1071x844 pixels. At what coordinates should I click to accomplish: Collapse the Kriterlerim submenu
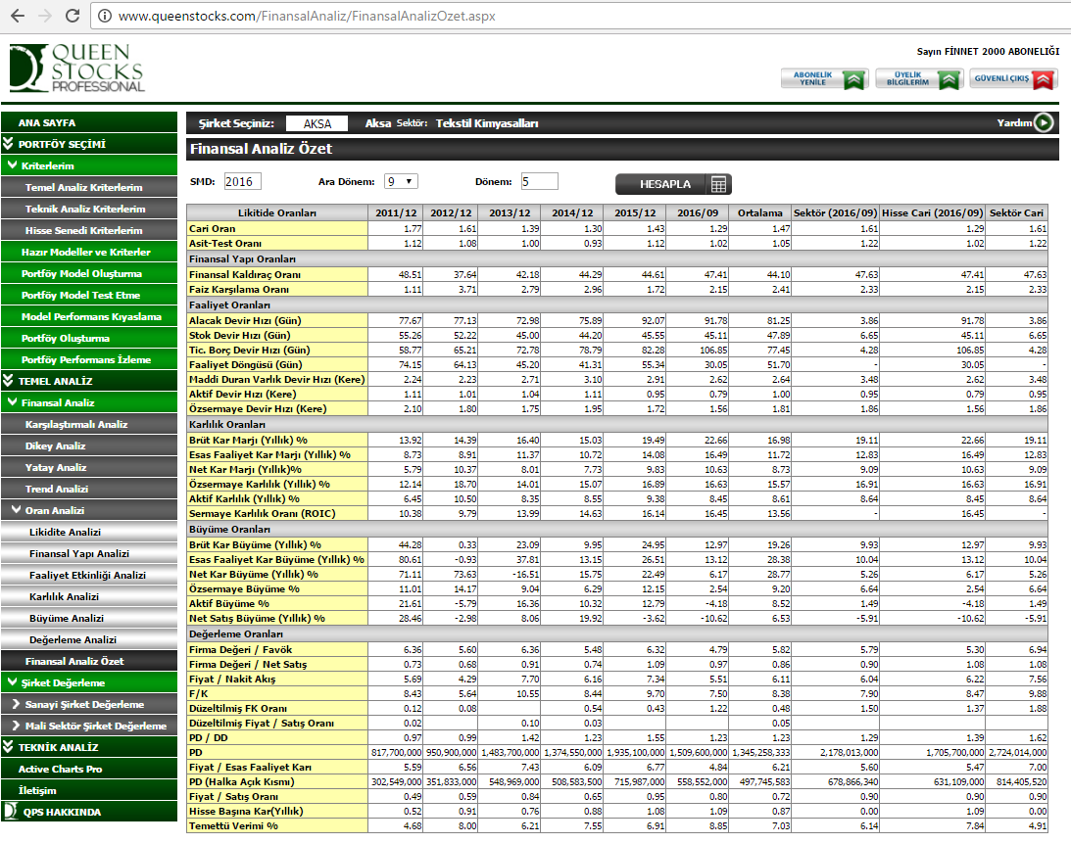coord(13,165)
